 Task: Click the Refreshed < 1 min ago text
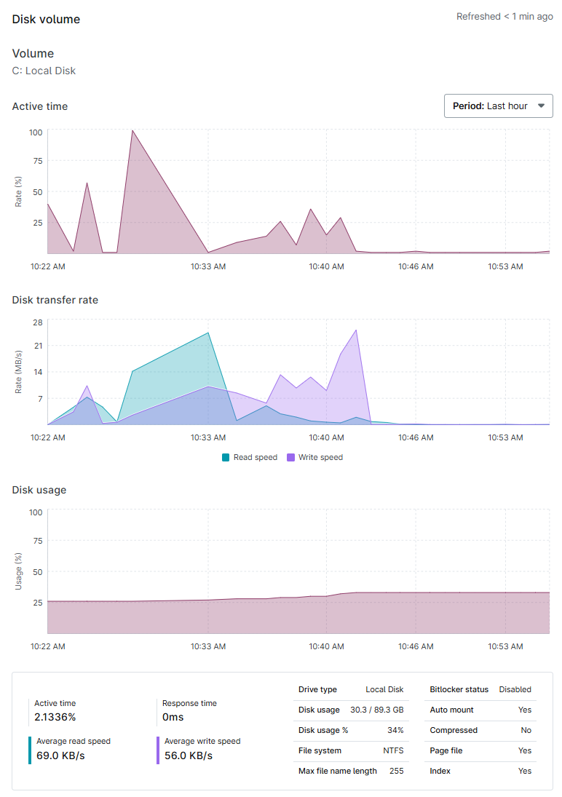pos(504,16)
